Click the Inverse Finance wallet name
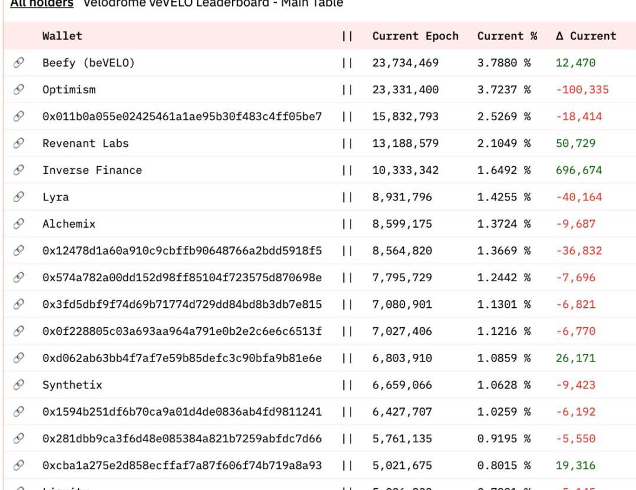This screenshot has height=490, width=636. pos(92,170)
